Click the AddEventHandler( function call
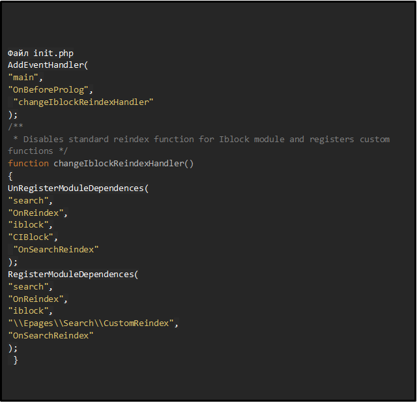417x403 pixels. 48,65
